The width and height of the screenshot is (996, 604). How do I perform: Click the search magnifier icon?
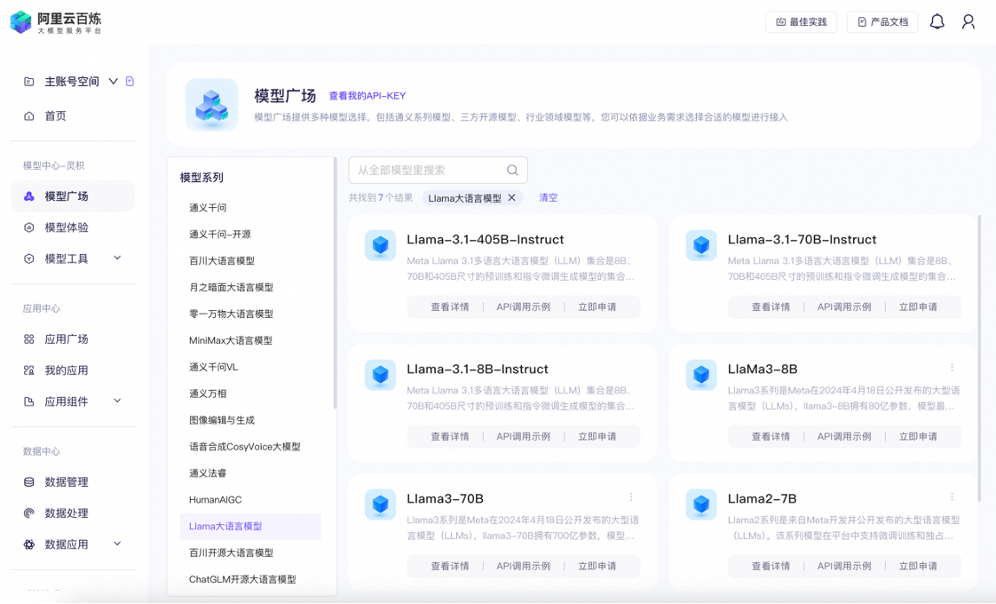tap(512, 171)
